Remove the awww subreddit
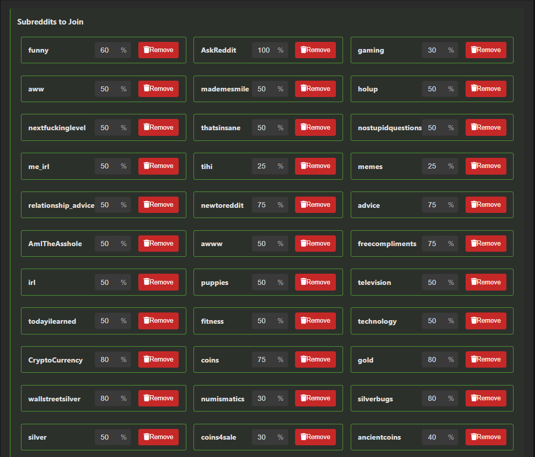The width and height of the screenshot is (535, 457). click(315, 244)
